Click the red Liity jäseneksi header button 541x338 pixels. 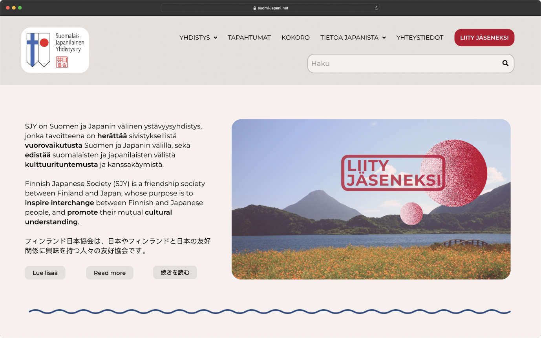484,38
